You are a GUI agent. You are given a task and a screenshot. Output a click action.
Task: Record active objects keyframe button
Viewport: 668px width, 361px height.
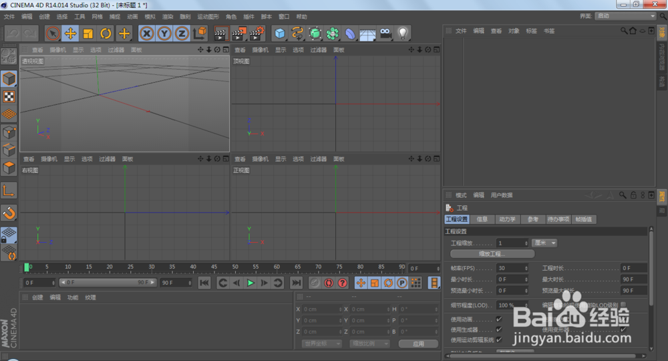pyautogui.click(x=315, y=283)
